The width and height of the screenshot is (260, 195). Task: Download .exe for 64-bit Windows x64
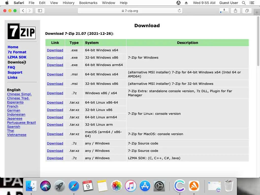click(55, 50)
